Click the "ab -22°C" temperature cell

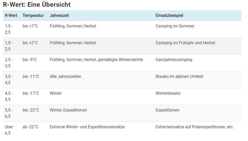tap(30, 127)
